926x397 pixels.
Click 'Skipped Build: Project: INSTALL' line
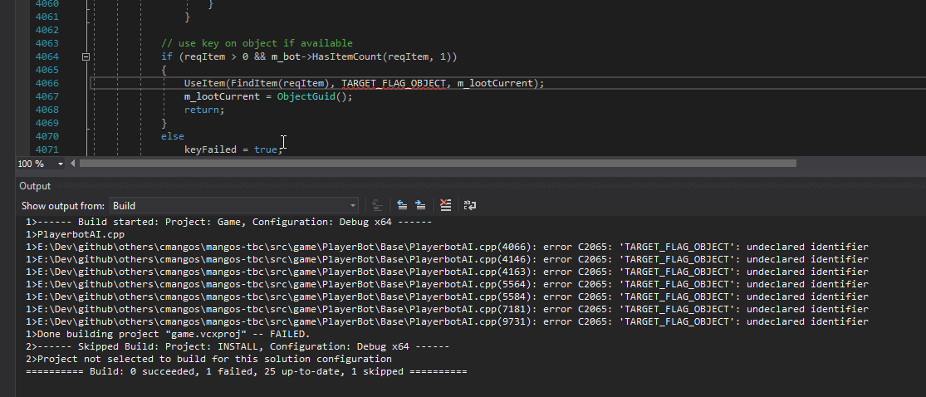click(238, 346)
